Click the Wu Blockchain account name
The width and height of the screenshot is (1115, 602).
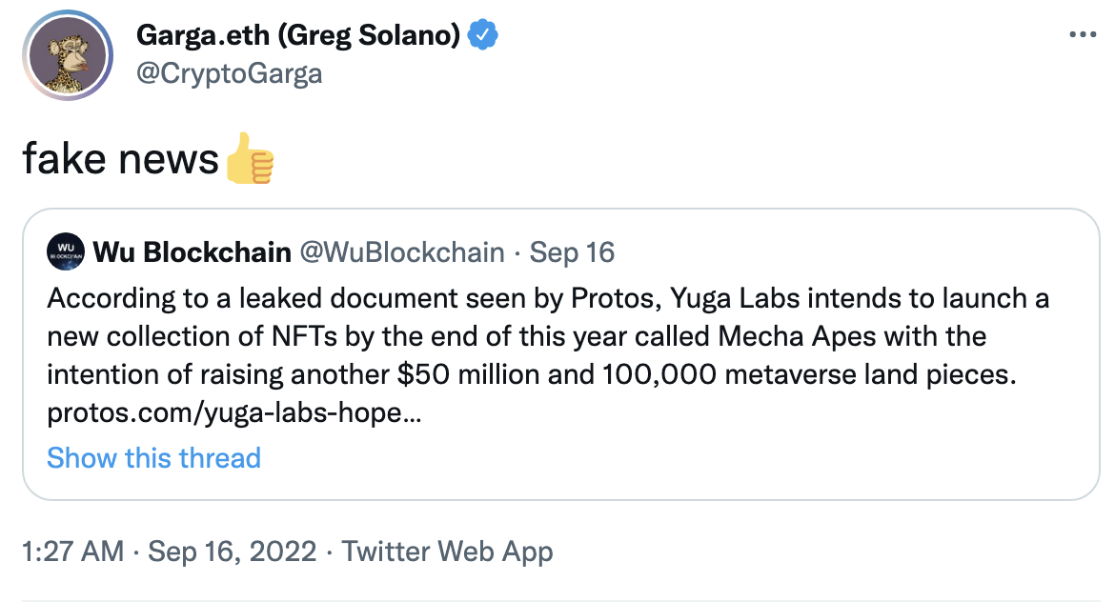point(192,252)
